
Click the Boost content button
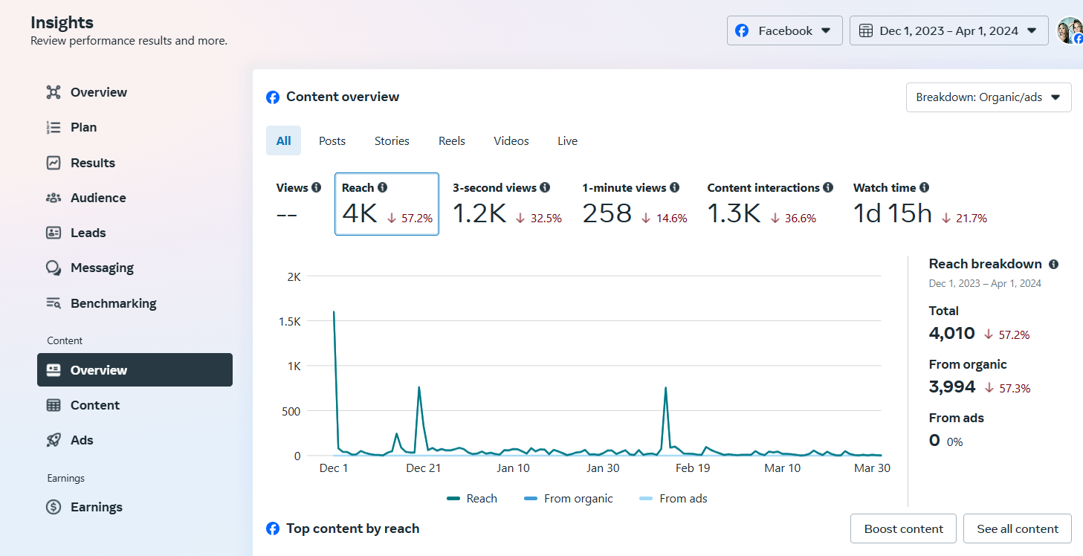coord(903,528)
